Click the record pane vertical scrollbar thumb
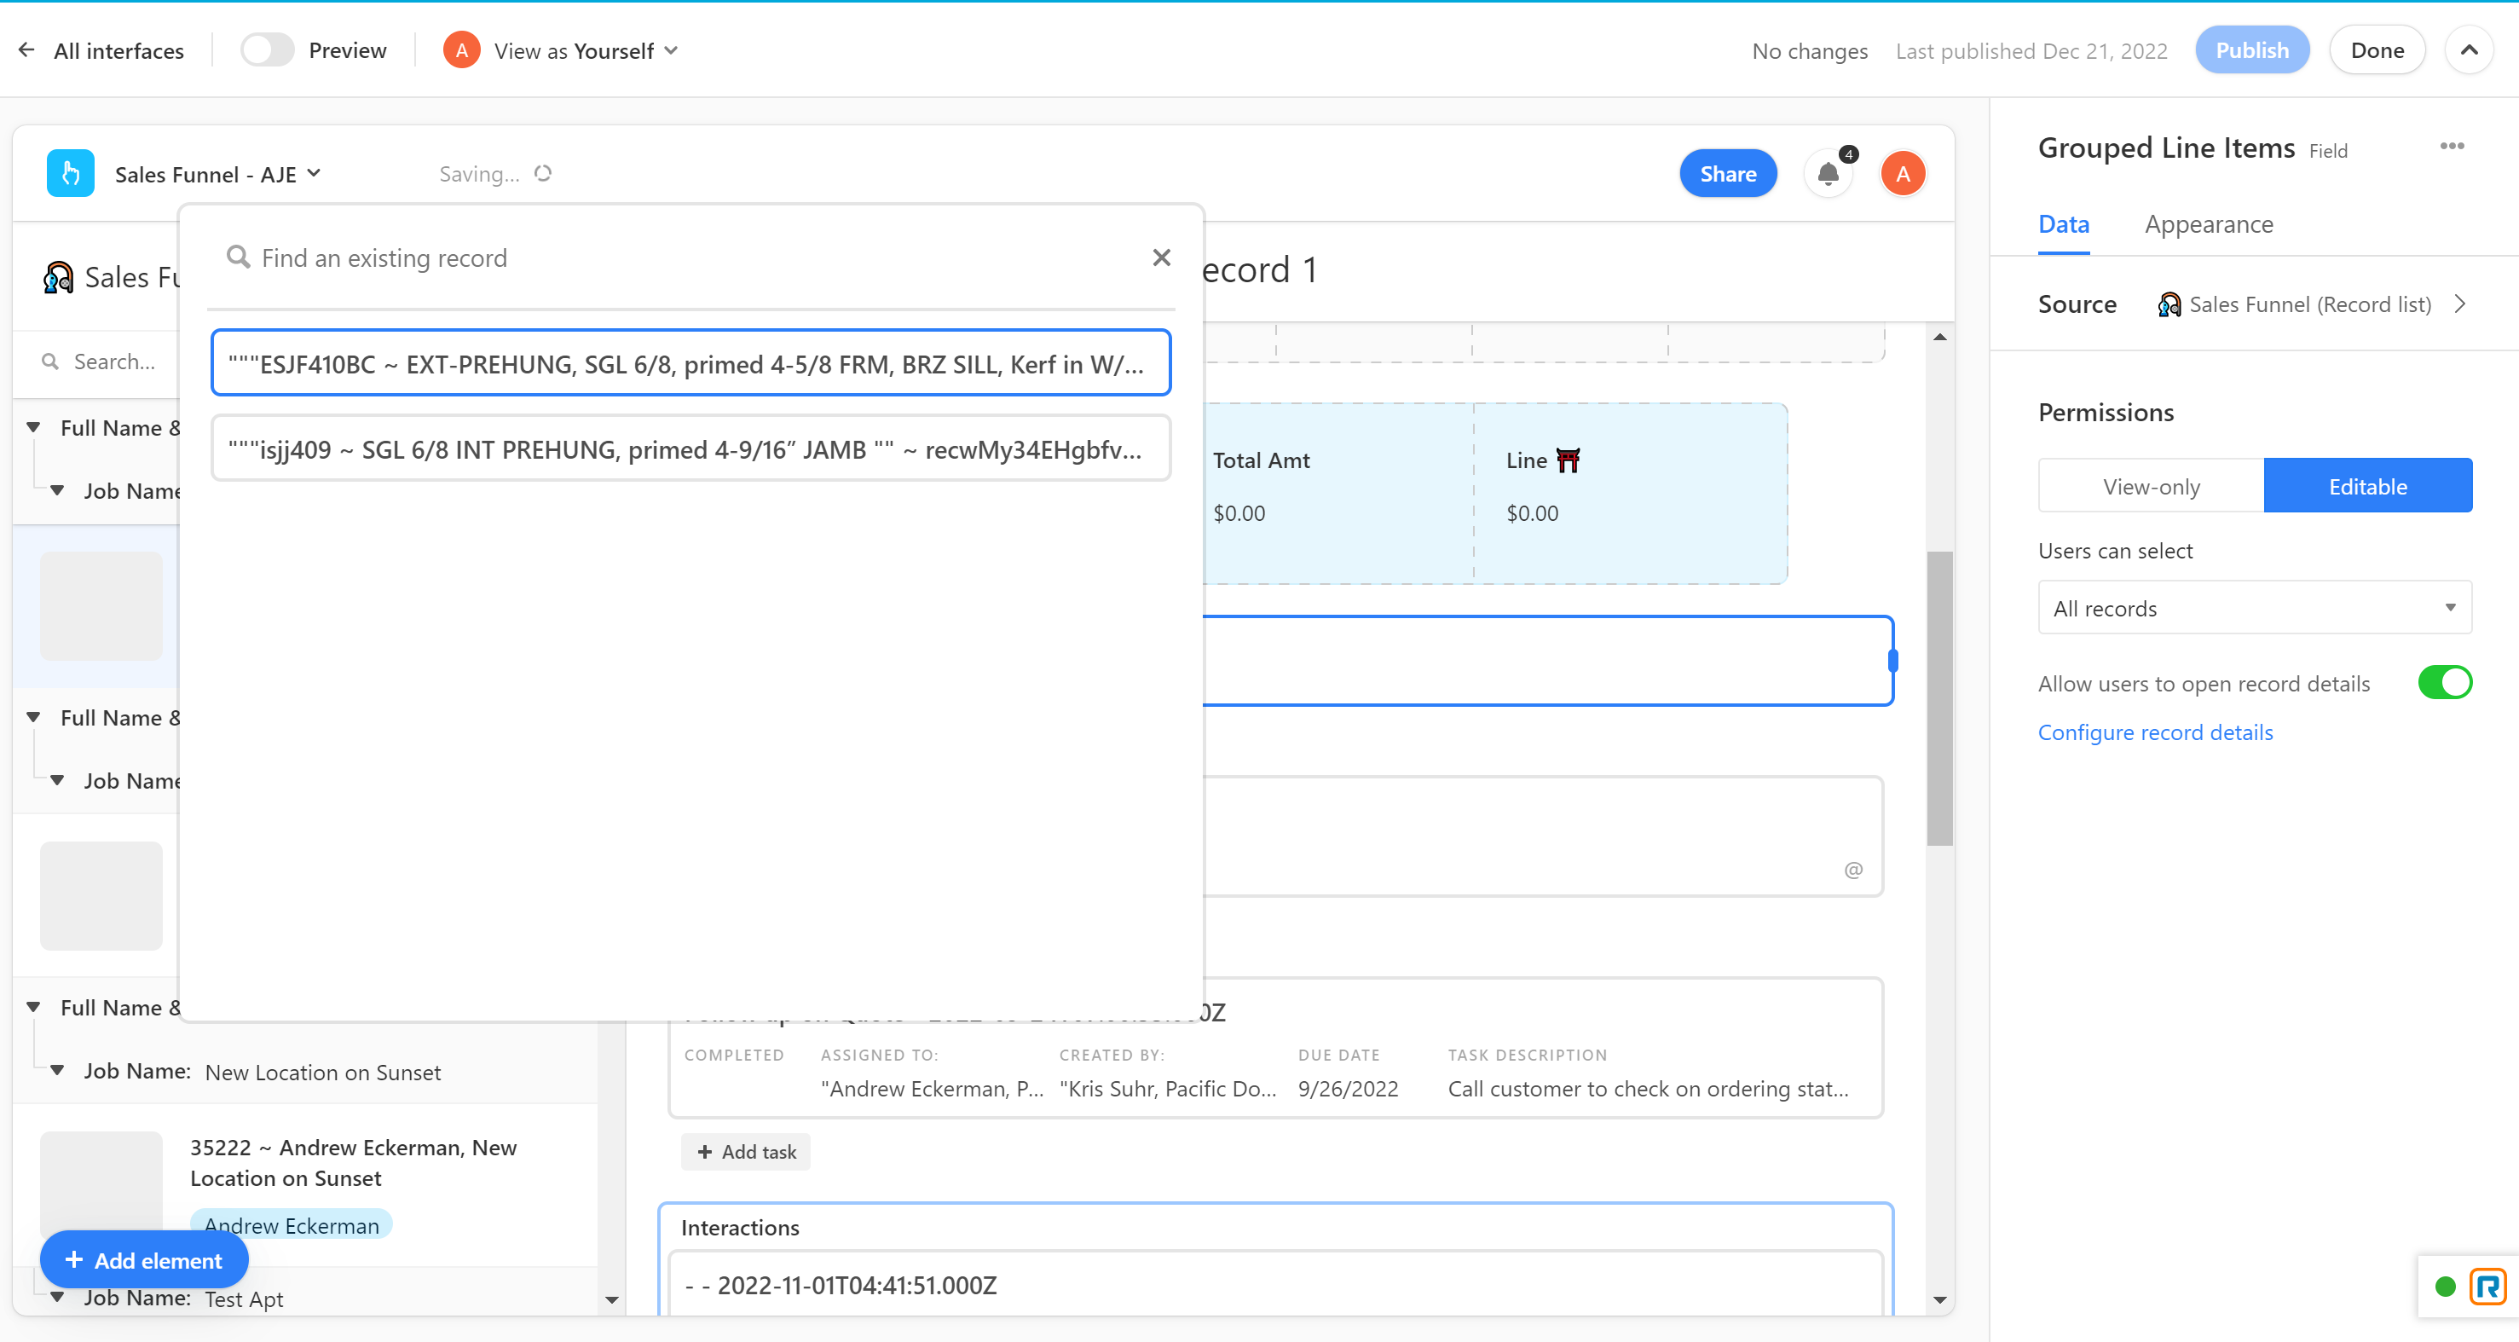 tap(1939, 697)
